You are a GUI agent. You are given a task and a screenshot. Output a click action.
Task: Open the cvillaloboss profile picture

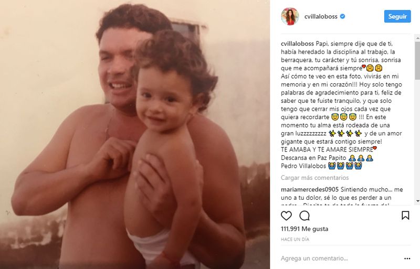[290, 16]
